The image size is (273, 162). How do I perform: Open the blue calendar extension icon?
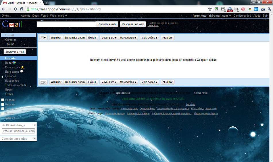click(x=256, y=9)
